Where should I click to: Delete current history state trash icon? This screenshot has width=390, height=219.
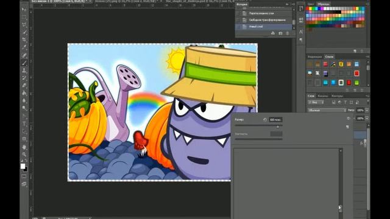pyautogui.click(x=288, y=33)
